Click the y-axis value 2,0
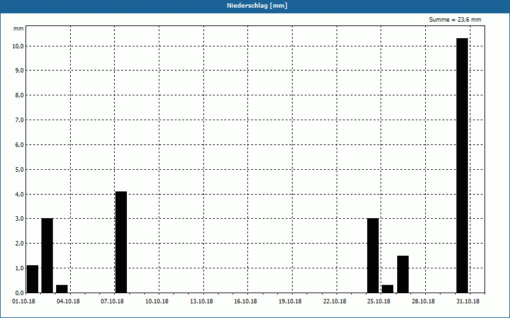This screenshot has height=318, width=510. coord(20,244)
